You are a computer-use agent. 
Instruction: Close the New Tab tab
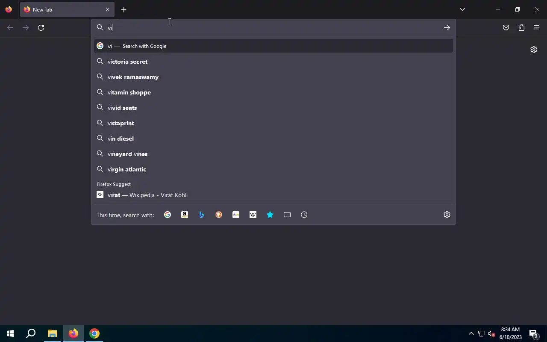(108, 9)
